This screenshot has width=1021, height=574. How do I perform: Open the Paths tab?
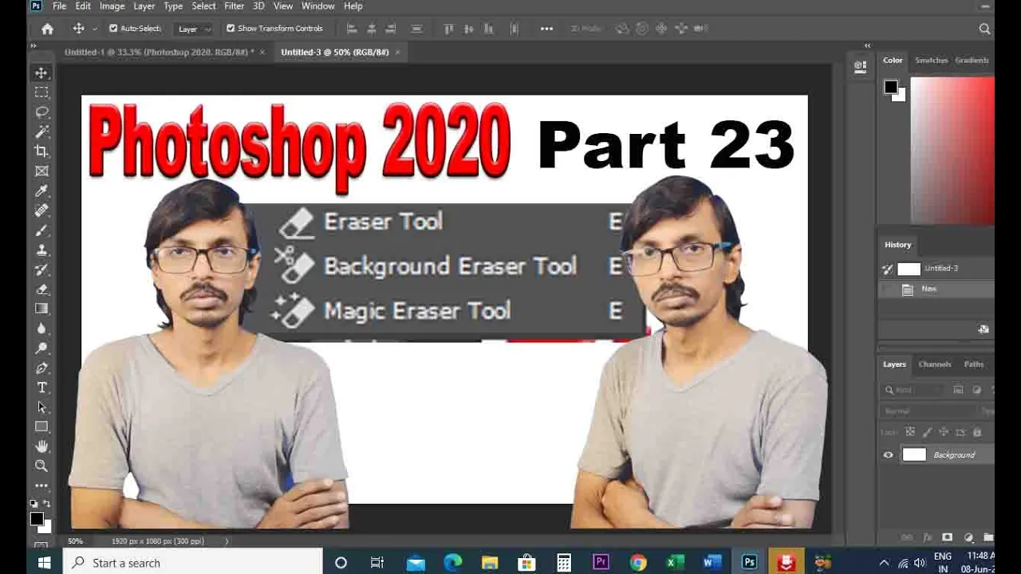(x=973, y=364)
